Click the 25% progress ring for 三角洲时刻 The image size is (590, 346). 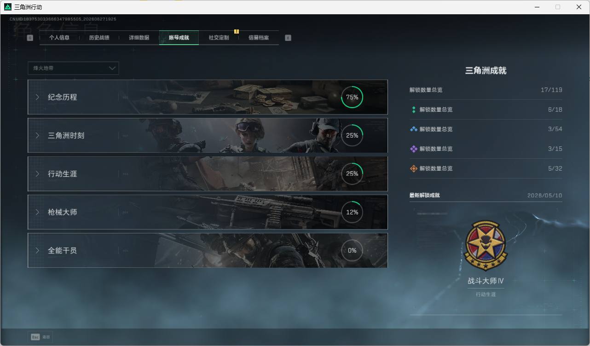click(x=352, y=135)
